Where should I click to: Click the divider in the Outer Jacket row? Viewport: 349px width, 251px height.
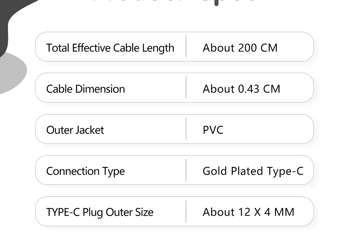tap(186, 129)
